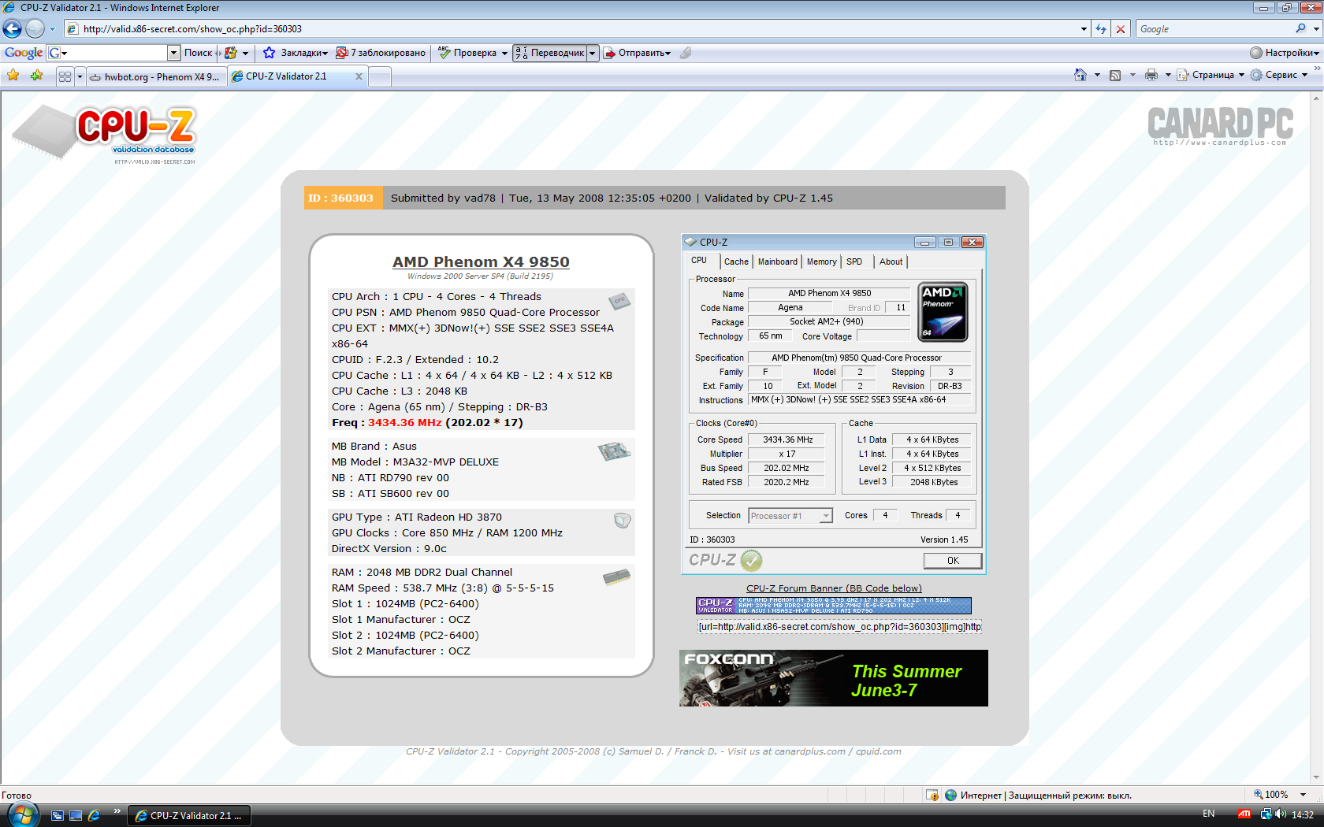
Task: Click the Foxconn This Summer banner ad
Action: click(833, 678)
